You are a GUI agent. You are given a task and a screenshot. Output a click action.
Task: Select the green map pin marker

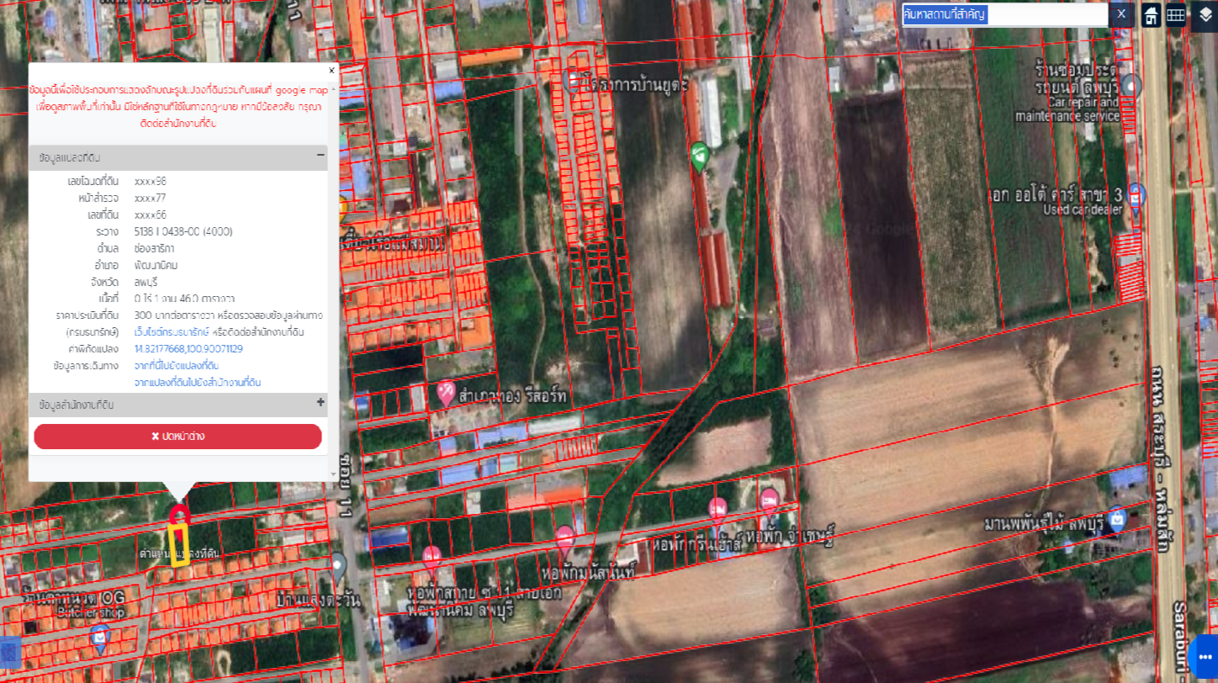tap(699, 156)
